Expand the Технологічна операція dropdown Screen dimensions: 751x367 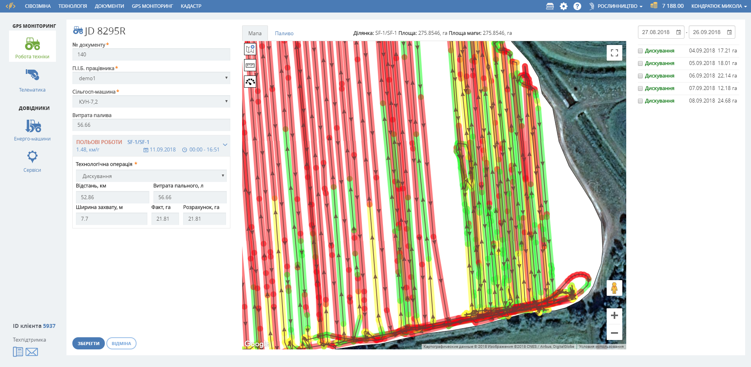(x=151, y=176)
